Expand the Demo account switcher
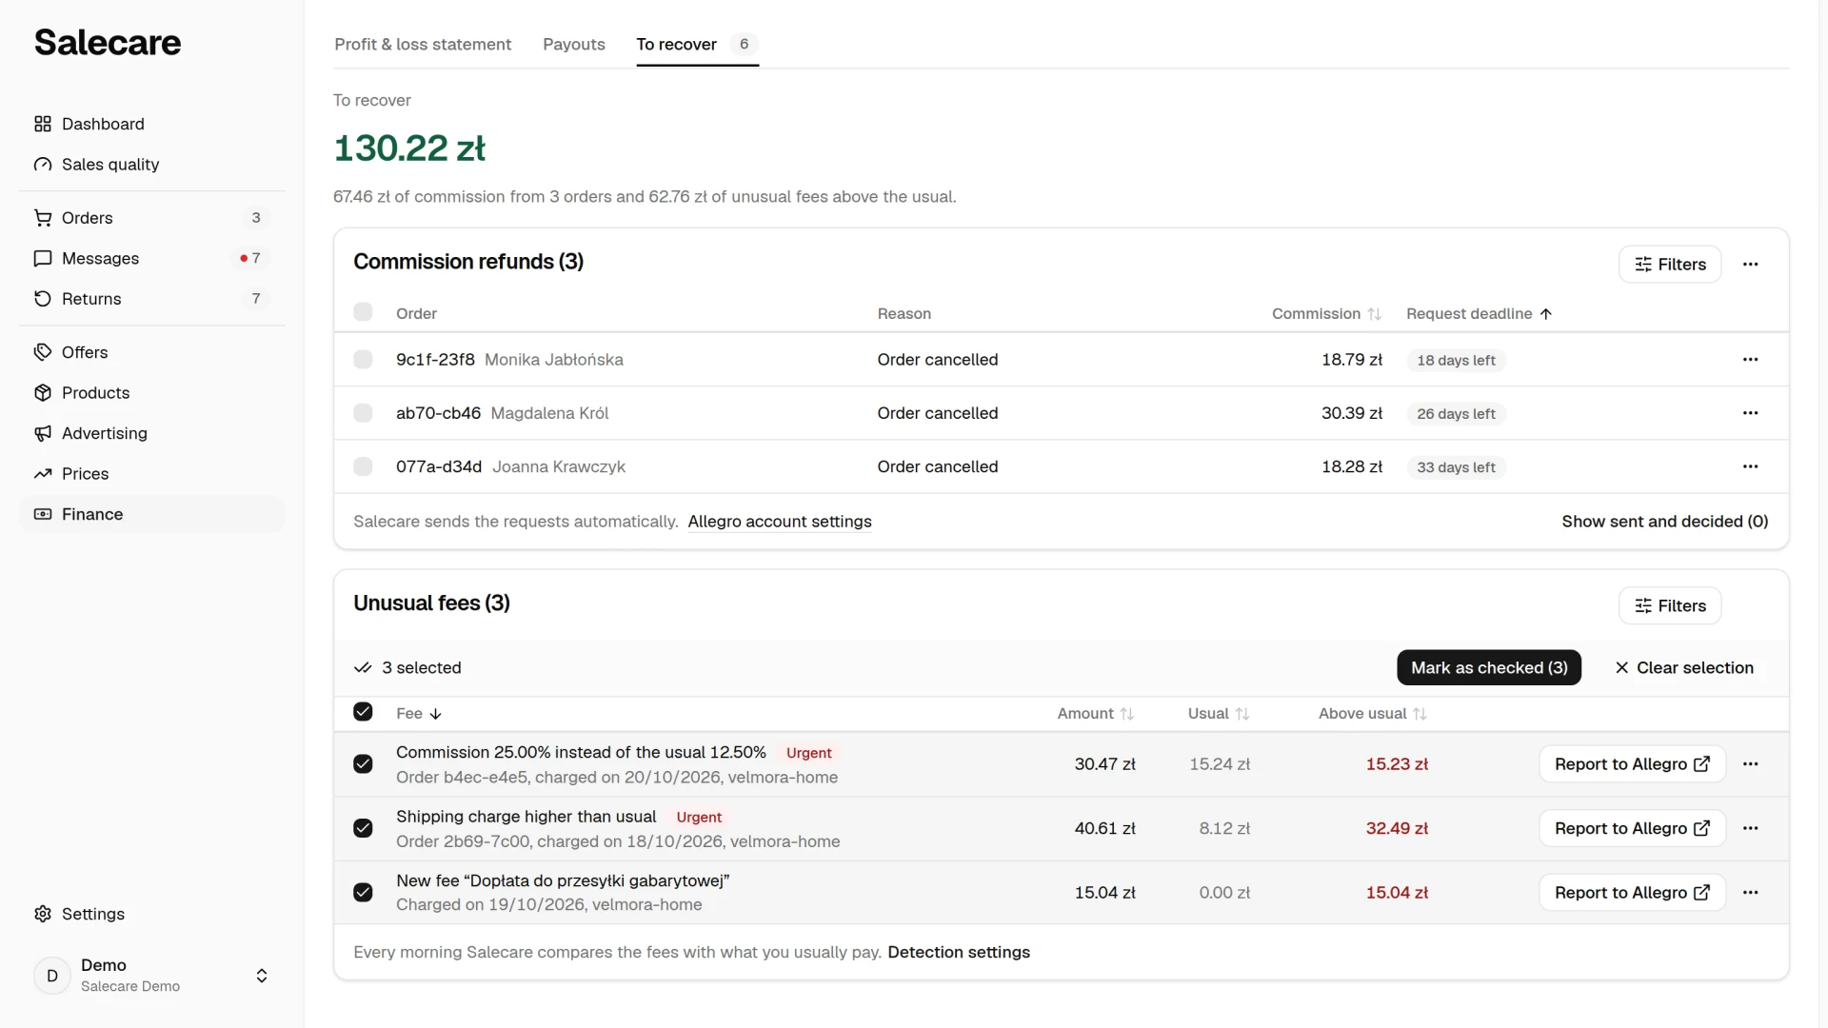Viewport: 1828px width, 1028px height. coord(152,976)
